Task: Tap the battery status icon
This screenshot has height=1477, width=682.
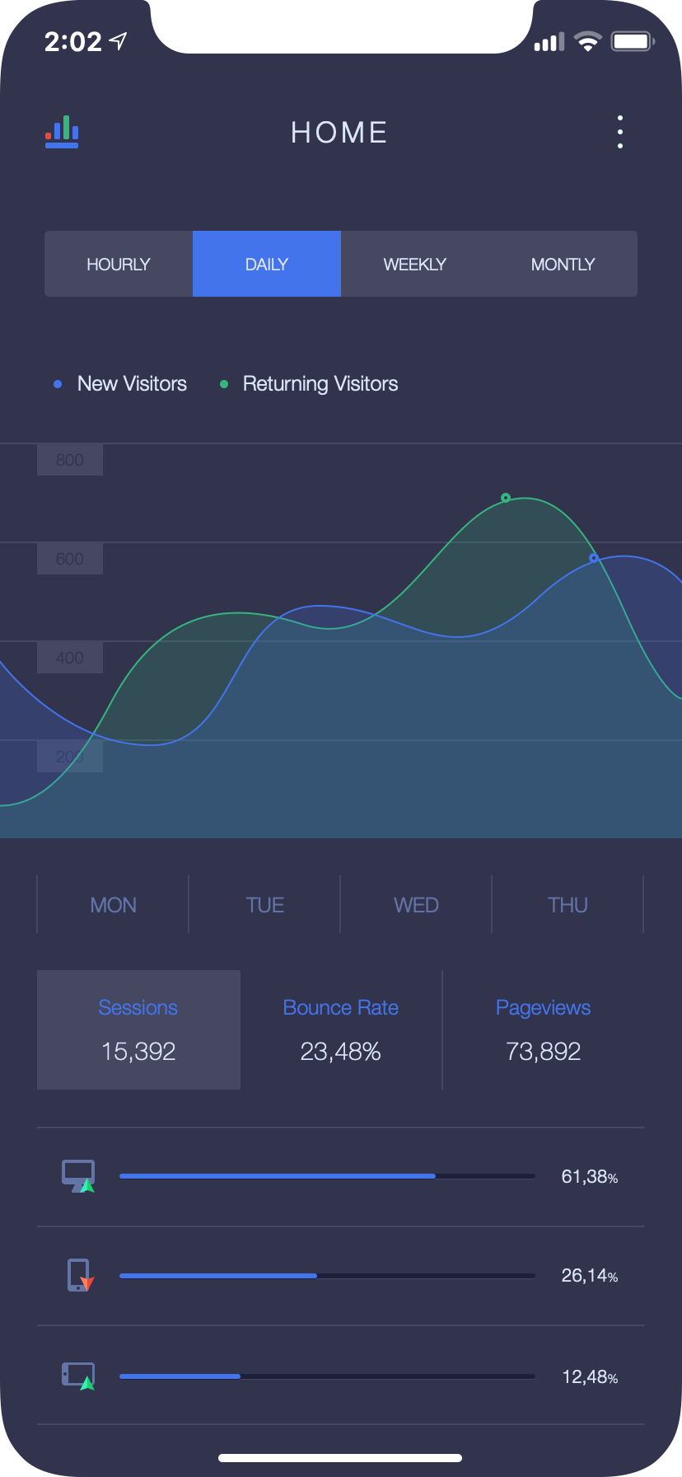Action: pyautogui.click(x=632, y=41)
